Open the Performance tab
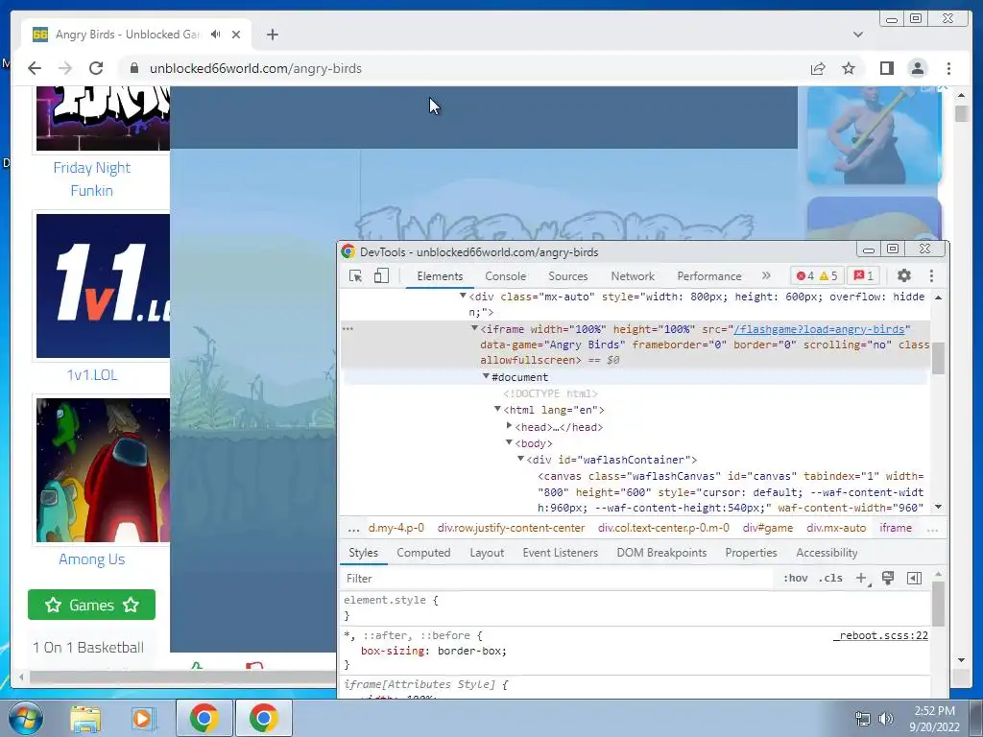 pyautogui.click(x=709, y=276)
